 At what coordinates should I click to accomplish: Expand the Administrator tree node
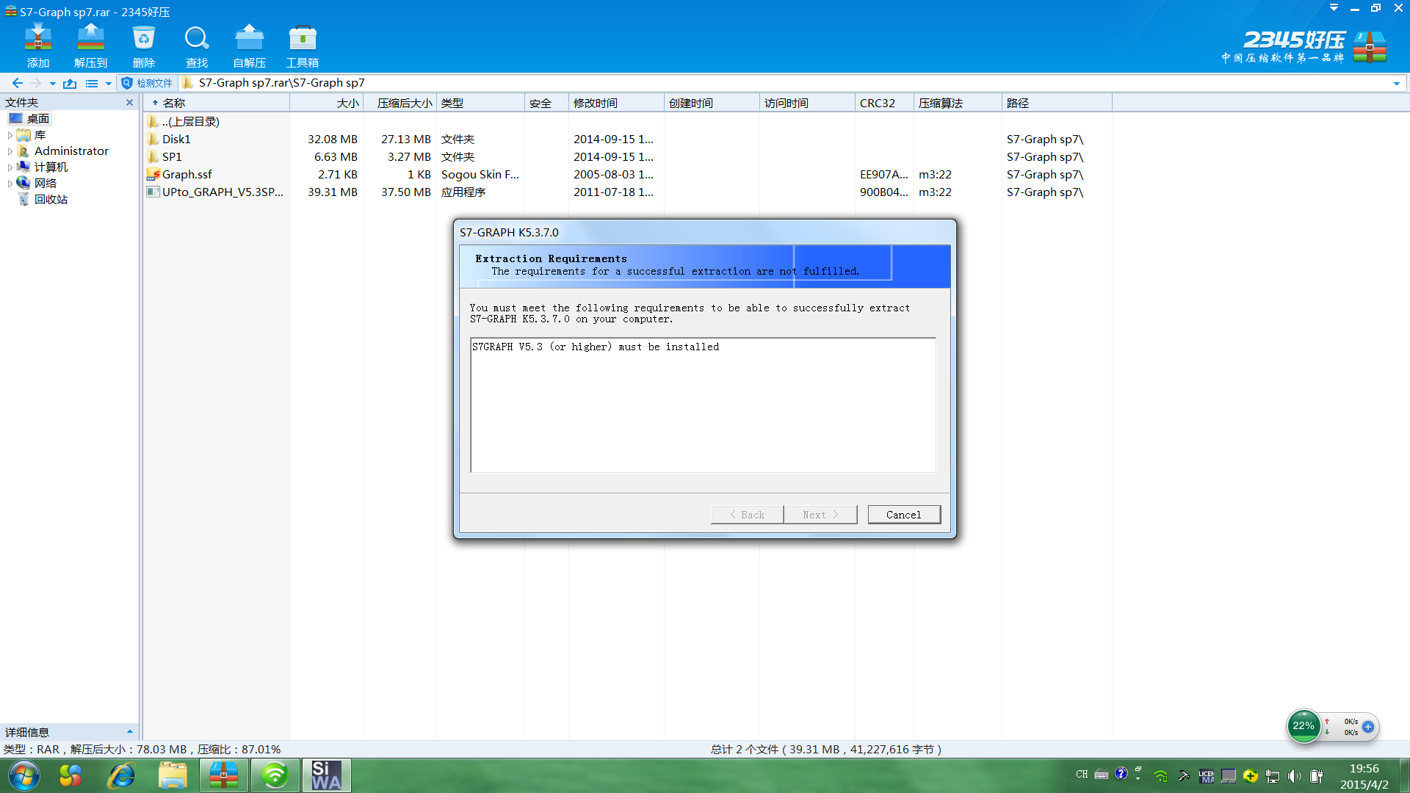(x=10, y=151)
